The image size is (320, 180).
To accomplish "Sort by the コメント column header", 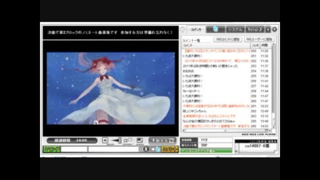I will pyautogui.click(x=216, y=45).
